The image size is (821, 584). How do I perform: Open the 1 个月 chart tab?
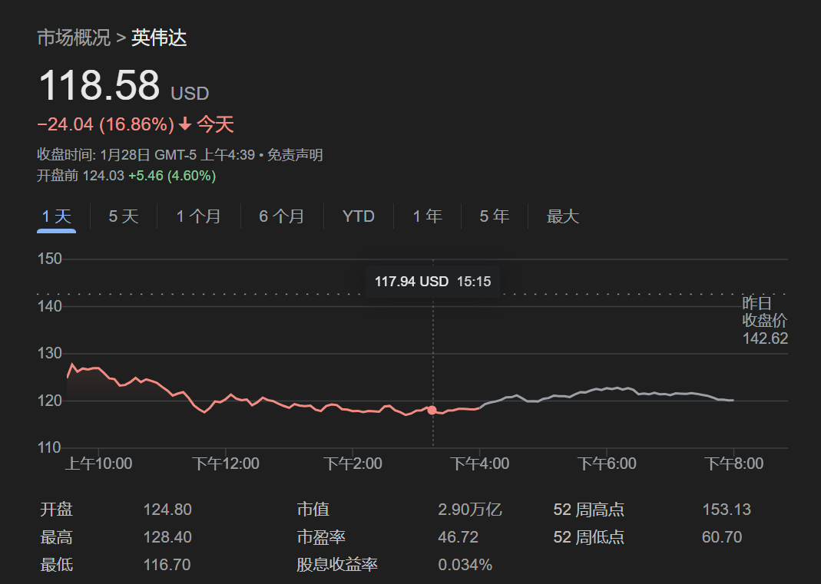point(198,216)
